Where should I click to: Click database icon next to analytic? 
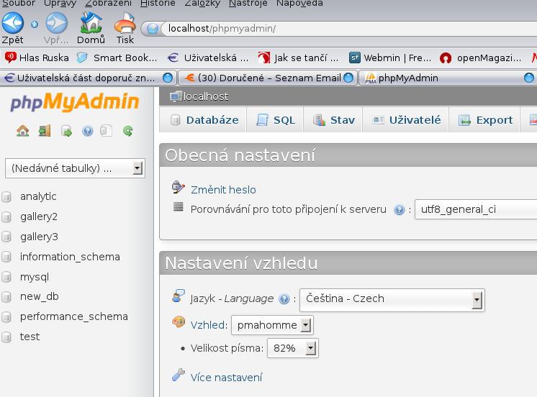point(6,197)
